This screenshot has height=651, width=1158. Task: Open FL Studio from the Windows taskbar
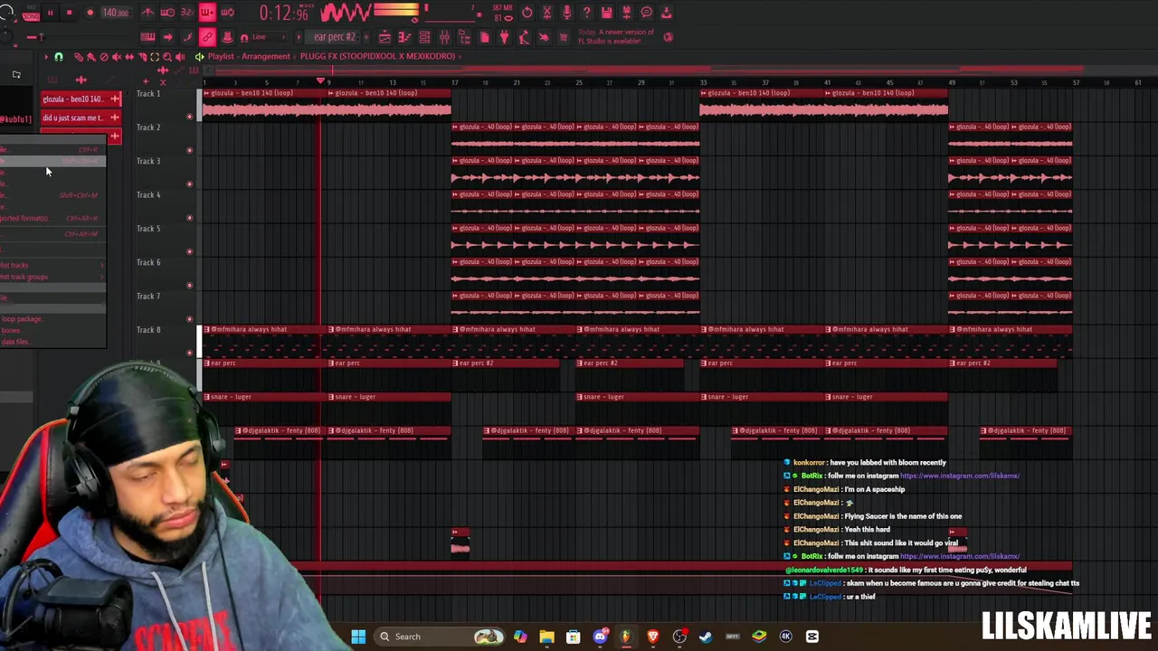pos(626,637)
